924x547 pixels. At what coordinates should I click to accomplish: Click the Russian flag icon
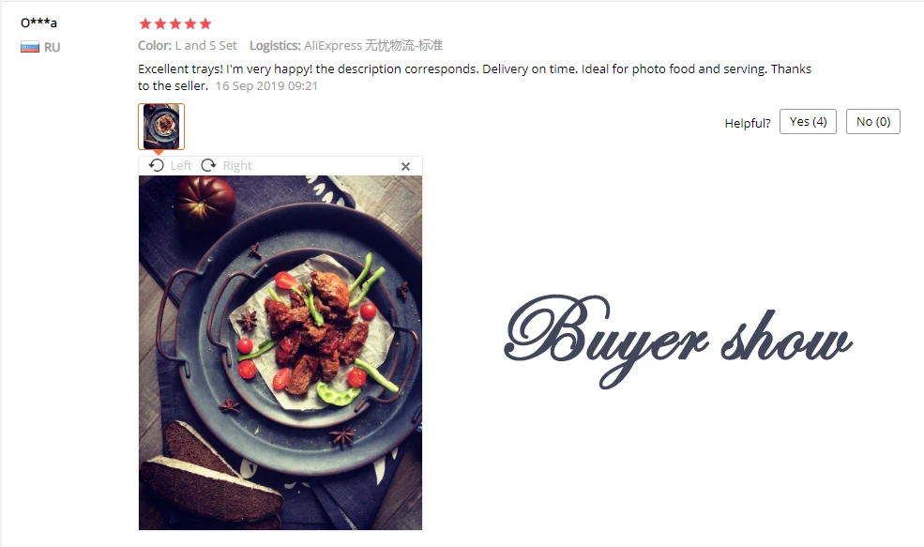coord(30,47)
